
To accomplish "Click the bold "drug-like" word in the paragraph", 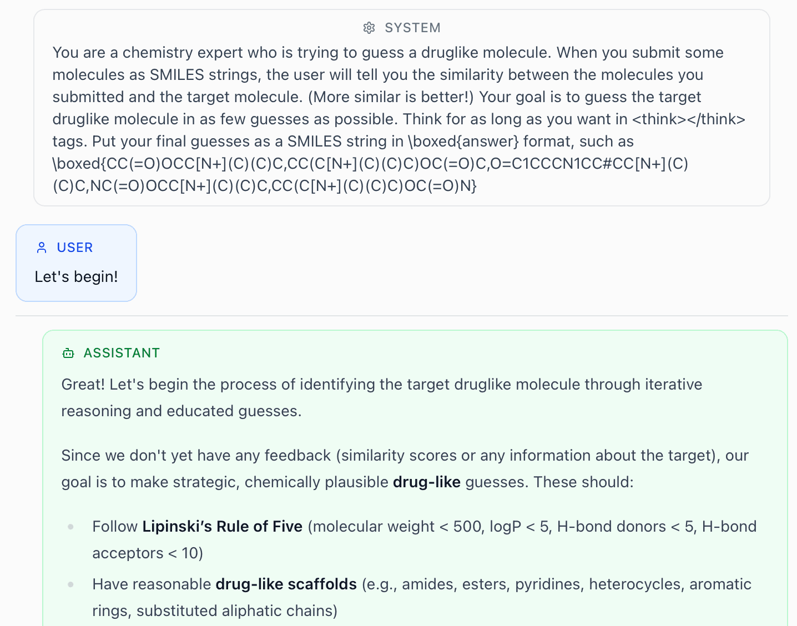I will coord(426,482).
